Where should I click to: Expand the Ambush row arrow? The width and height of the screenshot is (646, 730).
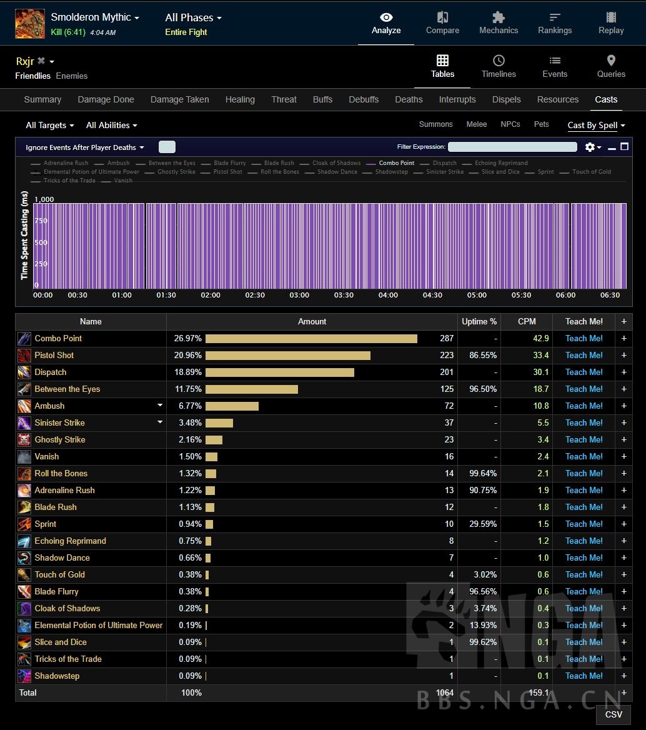(x=160, y=406)
